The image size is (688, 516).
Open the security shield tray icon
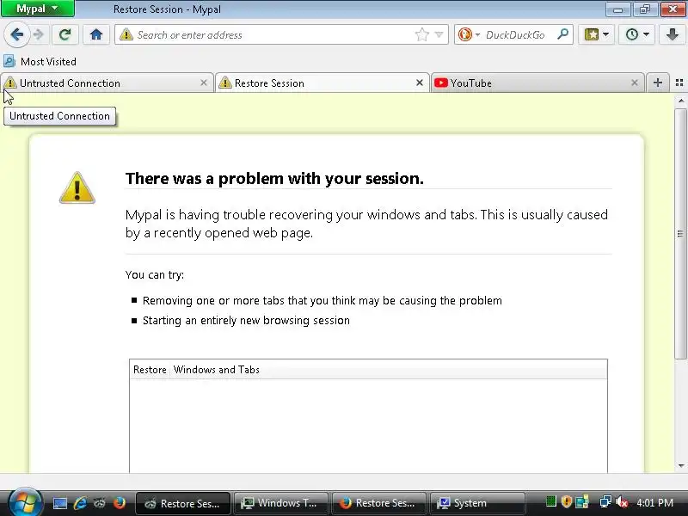click(567, 501)
